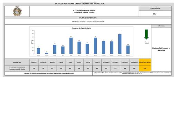Click the 'Consumo de Papel Próprio' chart title
The image size is (177, 136).
[x=81, y=28]
